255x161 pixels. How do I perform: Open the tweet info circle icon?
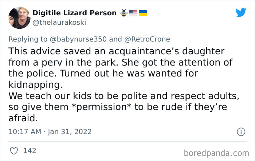[x=240, y=132]
